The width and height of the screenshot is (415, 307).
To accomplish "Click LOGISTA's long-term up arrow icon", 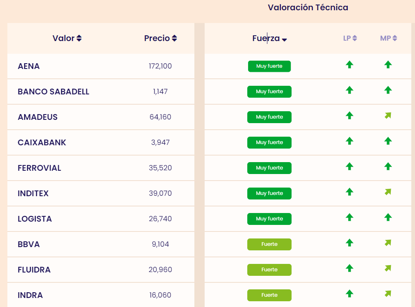I will click(x=349, y=217).
